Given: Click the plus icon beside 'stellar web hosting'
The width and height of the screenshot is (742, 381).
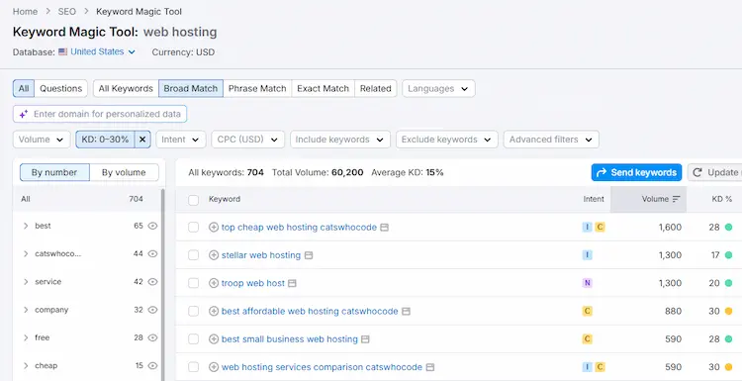Looking at the screenshot, I should click(x=214, y=255).
